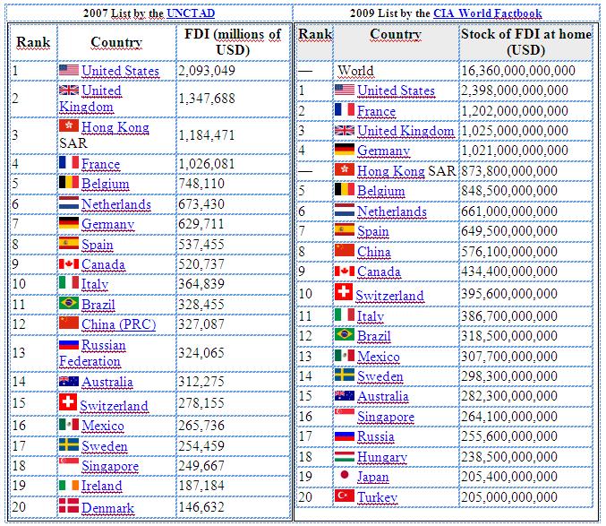
Task: Click the US flag icon in the 2007 list
Action: 69,70
